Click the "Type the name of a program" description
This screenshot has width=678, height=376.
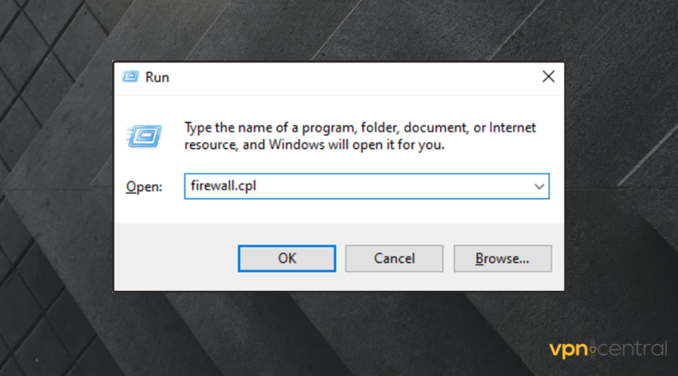pyautogui.click(x=360, y=127)
